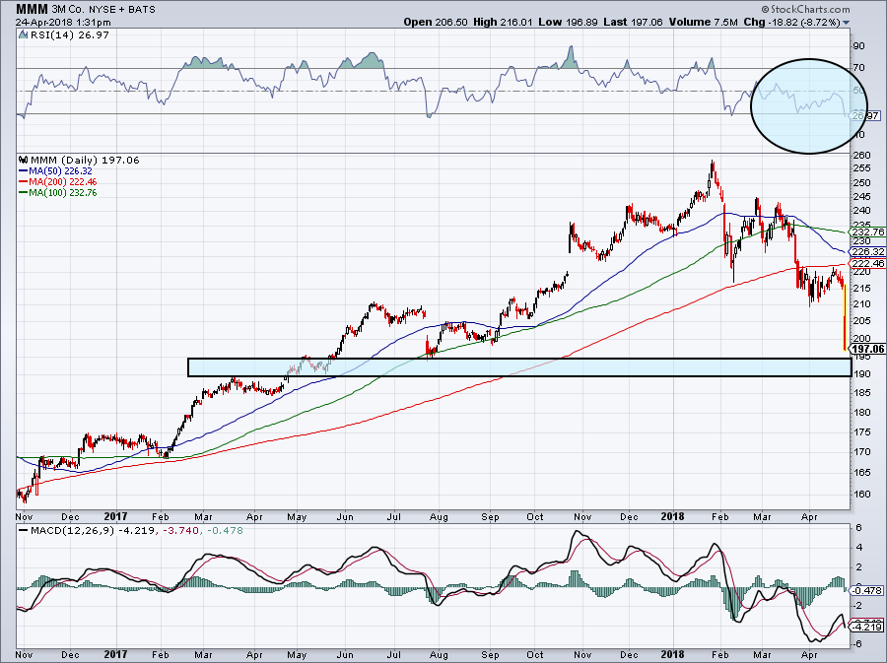This screenshot has width=887, height=663.
Task: Click the blue MA(50) 226.32 legend entry
Action: coord(55,170)
